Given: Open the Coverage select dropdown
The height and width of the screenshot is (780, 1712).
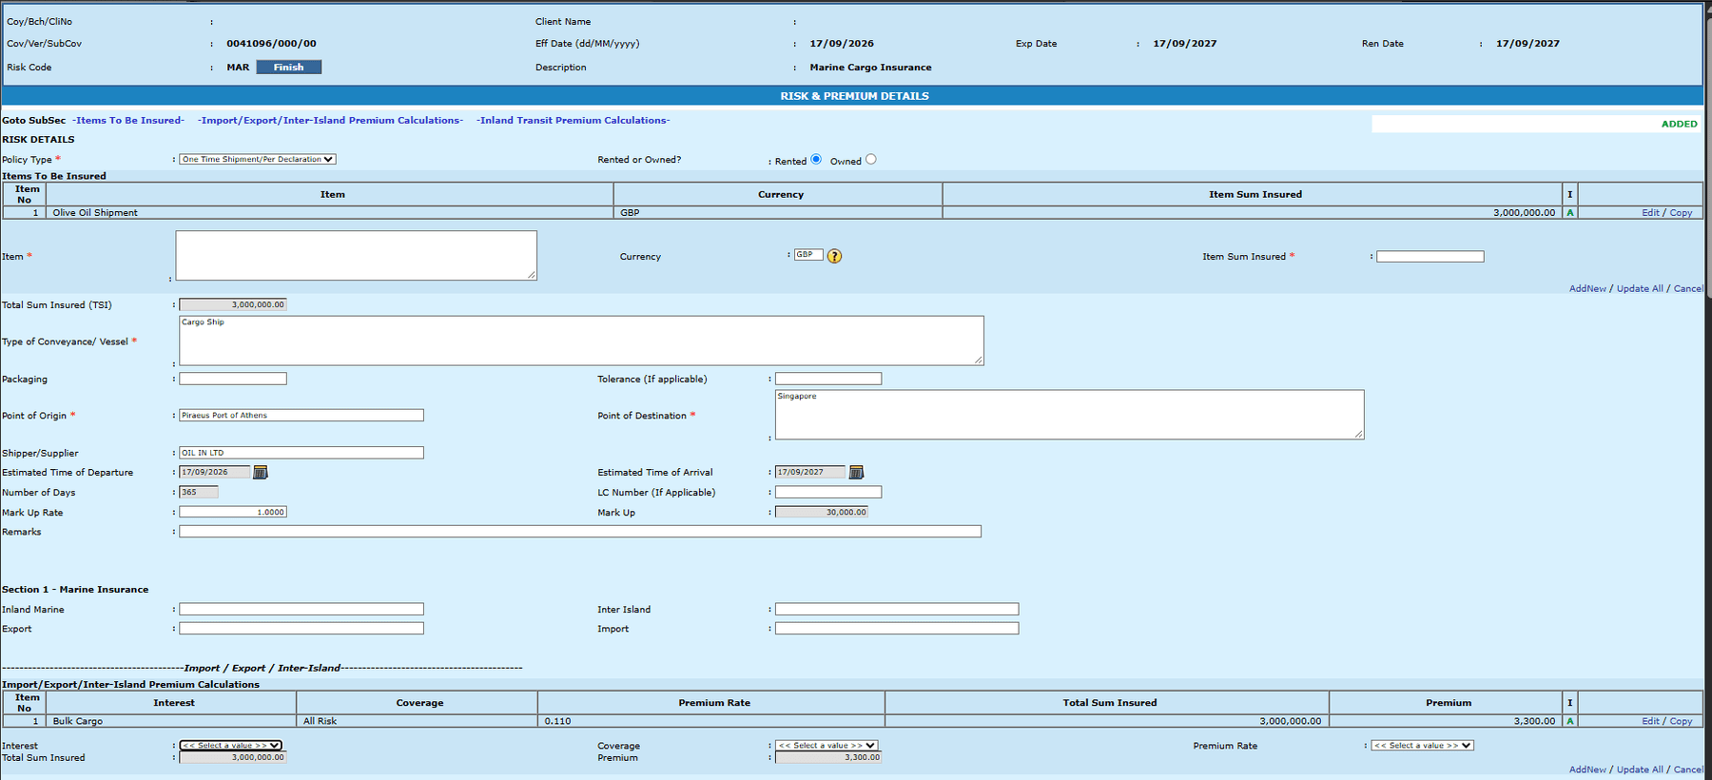Looking at the screenshot, I should click(827, 746).
